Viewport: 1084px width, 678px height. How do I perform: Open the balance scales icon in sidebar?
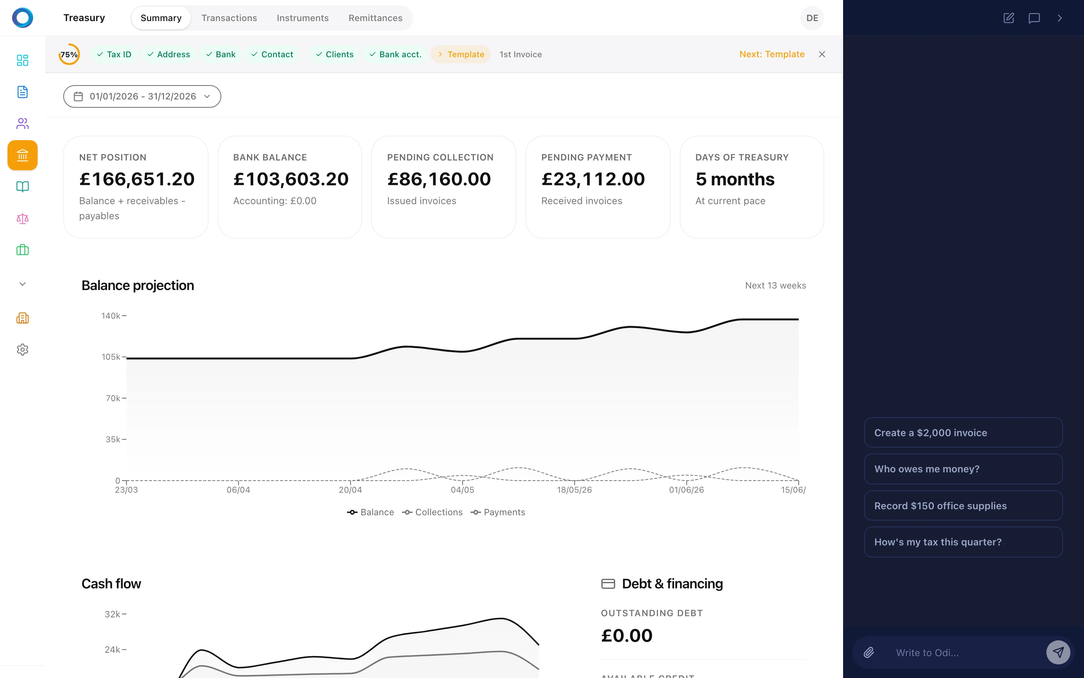(23, 218)
